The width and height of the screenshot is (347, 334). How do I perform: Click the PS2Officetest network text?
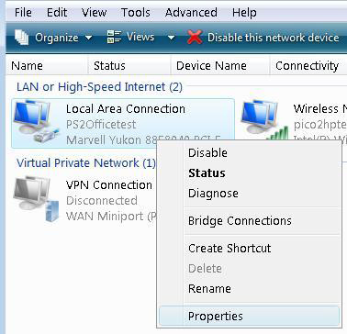tap(101, 125)
